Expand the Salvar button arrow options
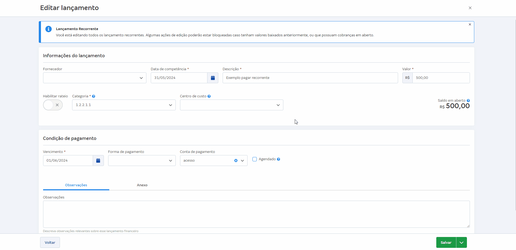 (x=461, y=242)
